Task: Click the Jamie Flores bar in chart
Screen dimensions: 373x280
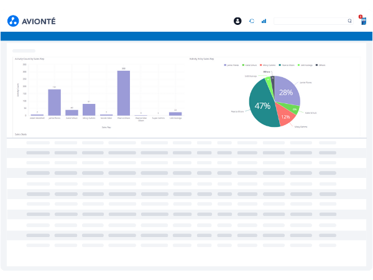Action: pos(55,103)
